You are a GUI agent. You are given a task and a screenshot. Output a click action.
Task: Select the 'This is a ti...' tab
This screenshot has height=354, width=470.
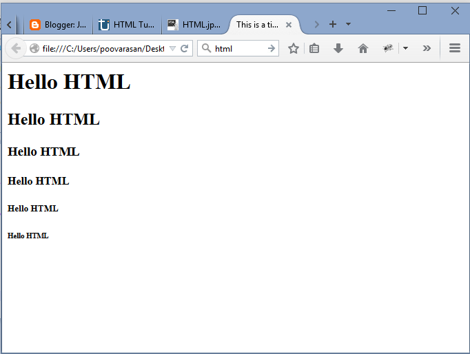257,25
